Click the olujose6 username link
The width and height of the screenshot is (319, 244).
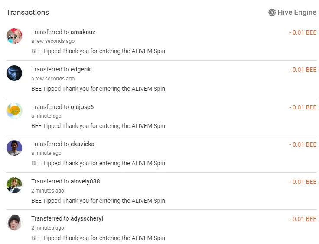tap(82, 107)
